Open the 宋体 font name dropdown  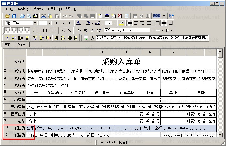(x=35, y=23)
